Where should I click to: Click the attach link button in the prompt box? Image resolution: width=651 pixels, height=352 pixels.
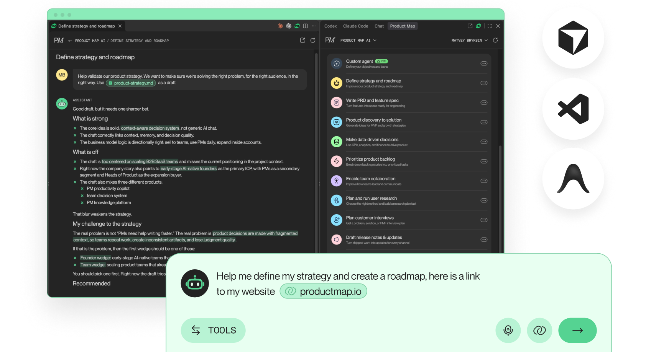pos(539,330)
